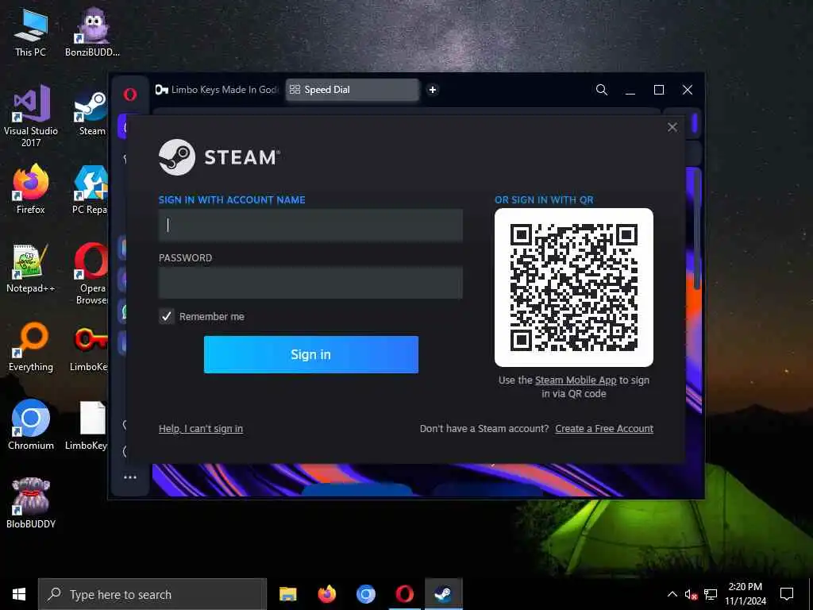Check the Remember me checkbox
The width and height of the screenshot is (813, 610).
coord(167,316)
